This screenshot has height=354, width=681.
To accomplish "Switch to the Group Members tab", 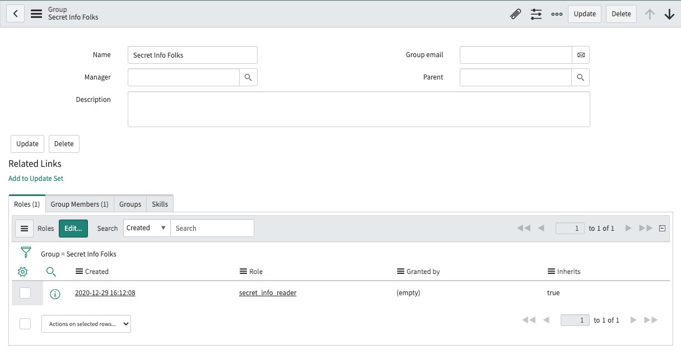I will [79, 204].
